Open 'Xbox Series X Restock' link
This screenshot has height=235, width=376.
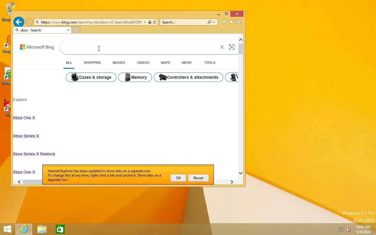pos(34,154)
